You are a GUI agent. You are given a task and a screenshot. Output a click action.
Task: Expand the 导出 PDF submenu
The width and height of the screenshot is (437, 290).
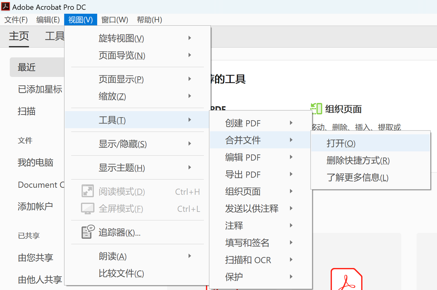click(260, 174)
